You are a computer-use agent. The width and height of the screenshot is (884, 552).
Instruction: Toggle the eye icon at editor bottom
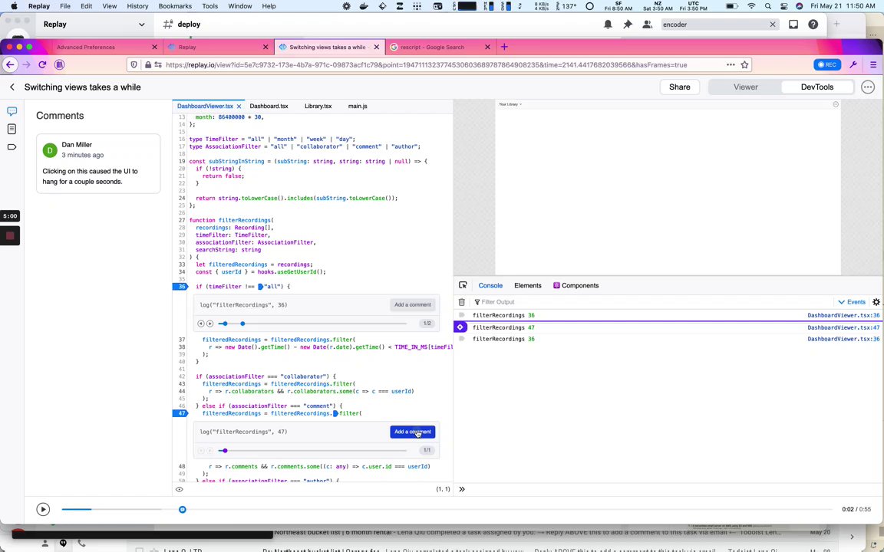coord(180,489)
